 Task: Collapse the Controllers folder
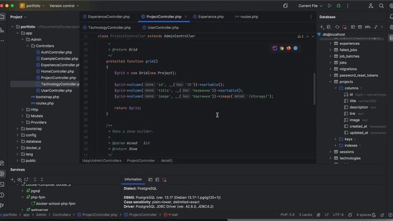[28, 46]
